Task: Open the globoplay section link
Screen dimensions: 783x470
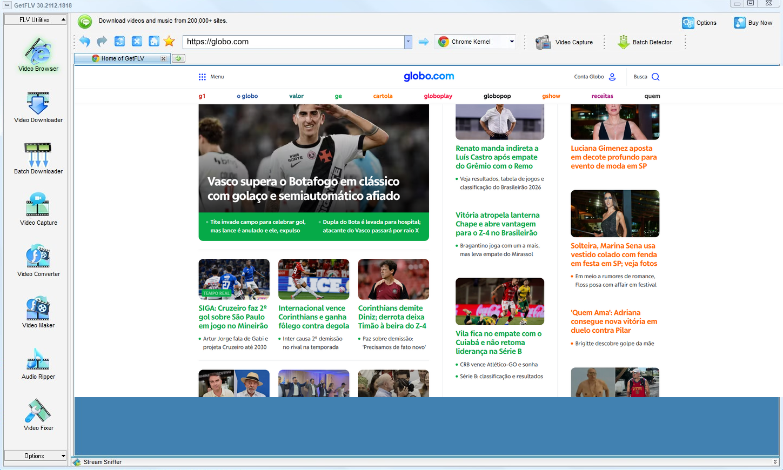Action: pyautogui.click(x=438, y=96)
